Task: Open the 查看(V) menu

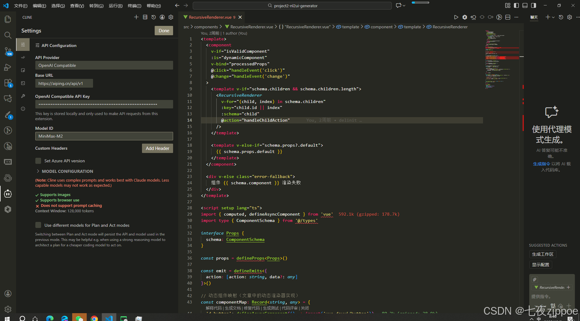Action: [x=77, y=6]
